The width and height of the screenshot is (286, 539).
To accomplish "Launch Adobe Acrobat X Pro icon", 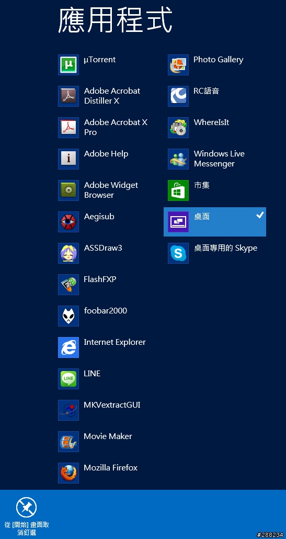I will coord(68,128).
